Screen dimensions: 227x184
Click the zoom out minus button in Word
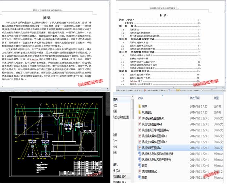coord(202,91)
